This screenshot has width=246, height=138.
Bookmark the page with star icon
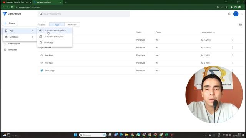pyautogui.click(x=226, y=7)
